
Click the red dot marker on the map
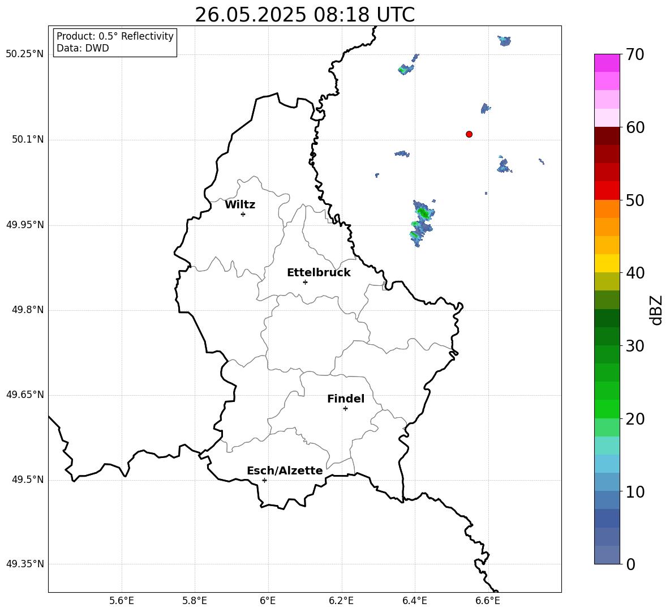point(469,134)
